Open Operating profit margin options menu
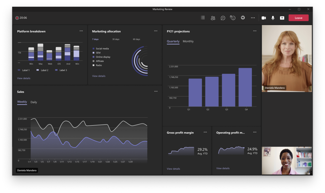The width and height of the screenshot is (325, 193). [x=255, y=132]
